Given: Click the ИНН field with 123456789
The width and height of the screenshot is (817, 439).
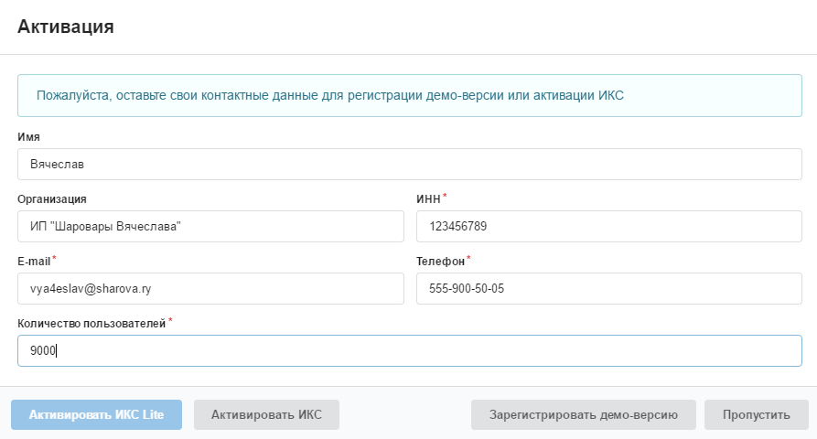Looking at the screenshot, I should 608,226.
